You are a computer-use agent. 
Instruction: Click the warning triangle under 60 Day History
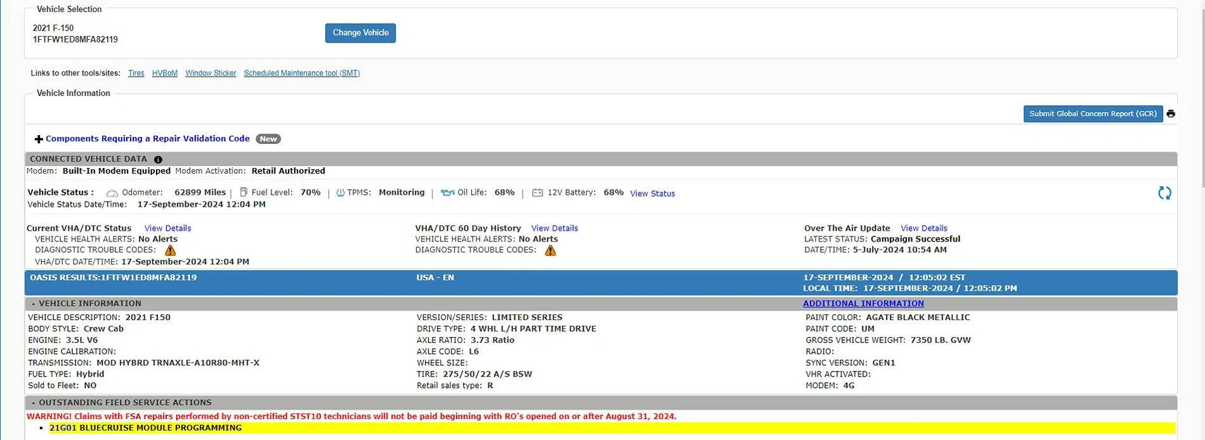tap(550, 250)
